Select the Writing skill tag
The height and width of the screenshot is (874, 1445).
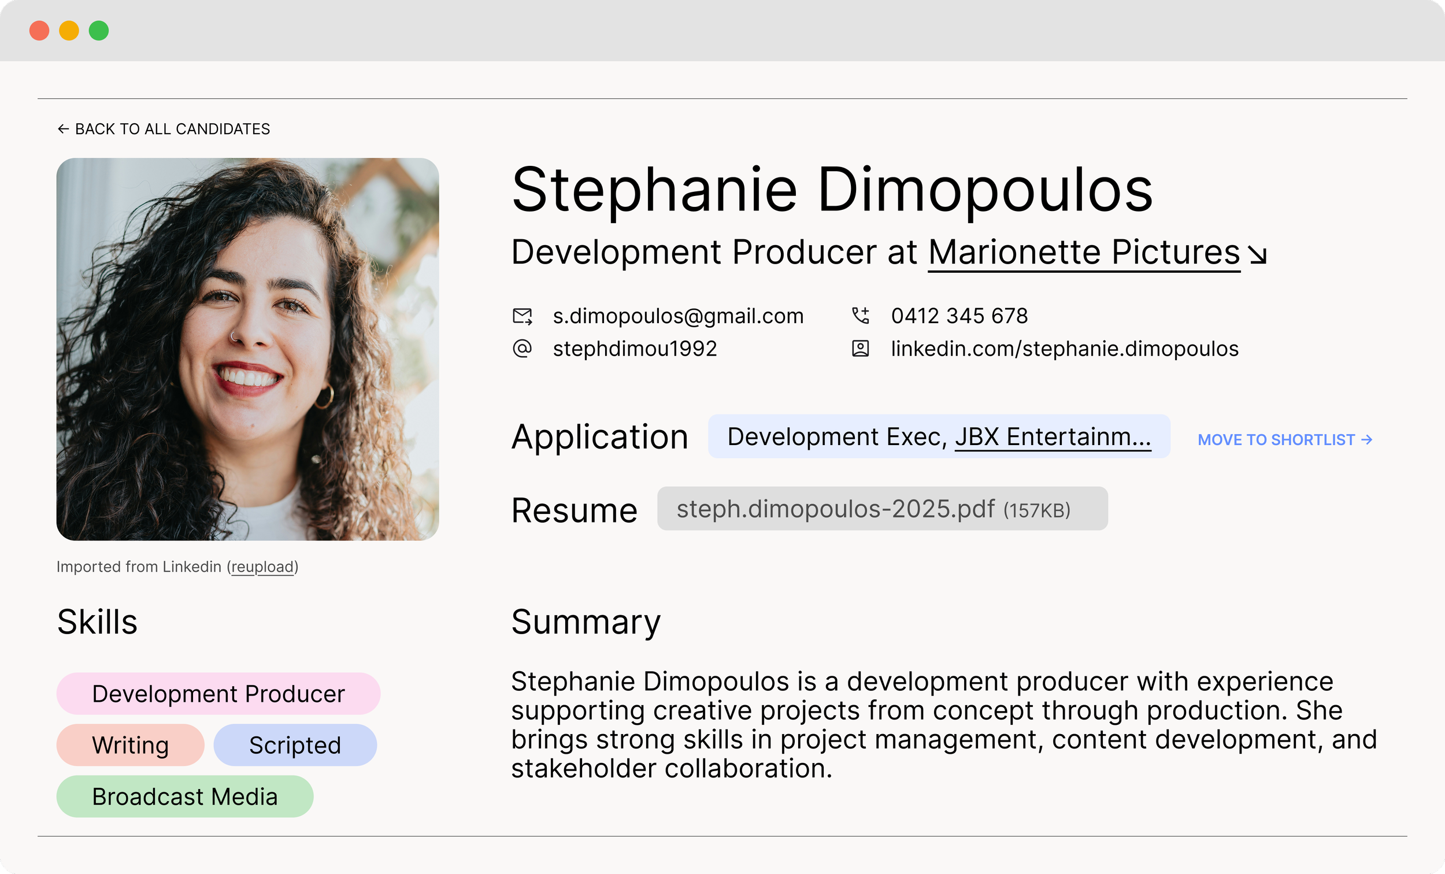[130, 745]
